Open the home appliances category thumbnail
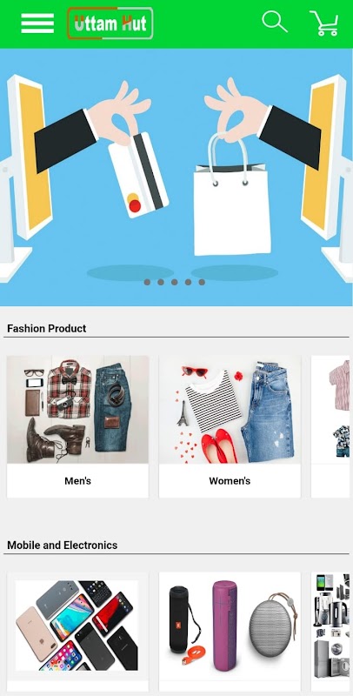Viewport: 353px width, 696px height. (332, 626)
